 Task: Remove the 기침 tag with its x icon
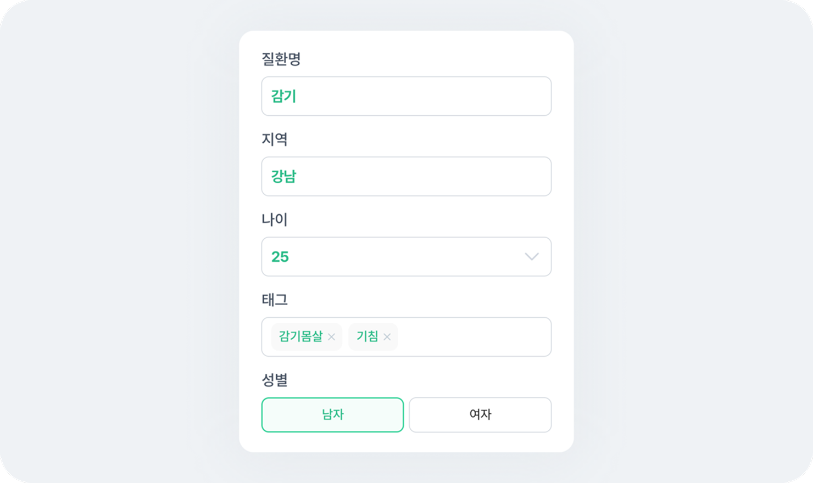coord(387,337)
